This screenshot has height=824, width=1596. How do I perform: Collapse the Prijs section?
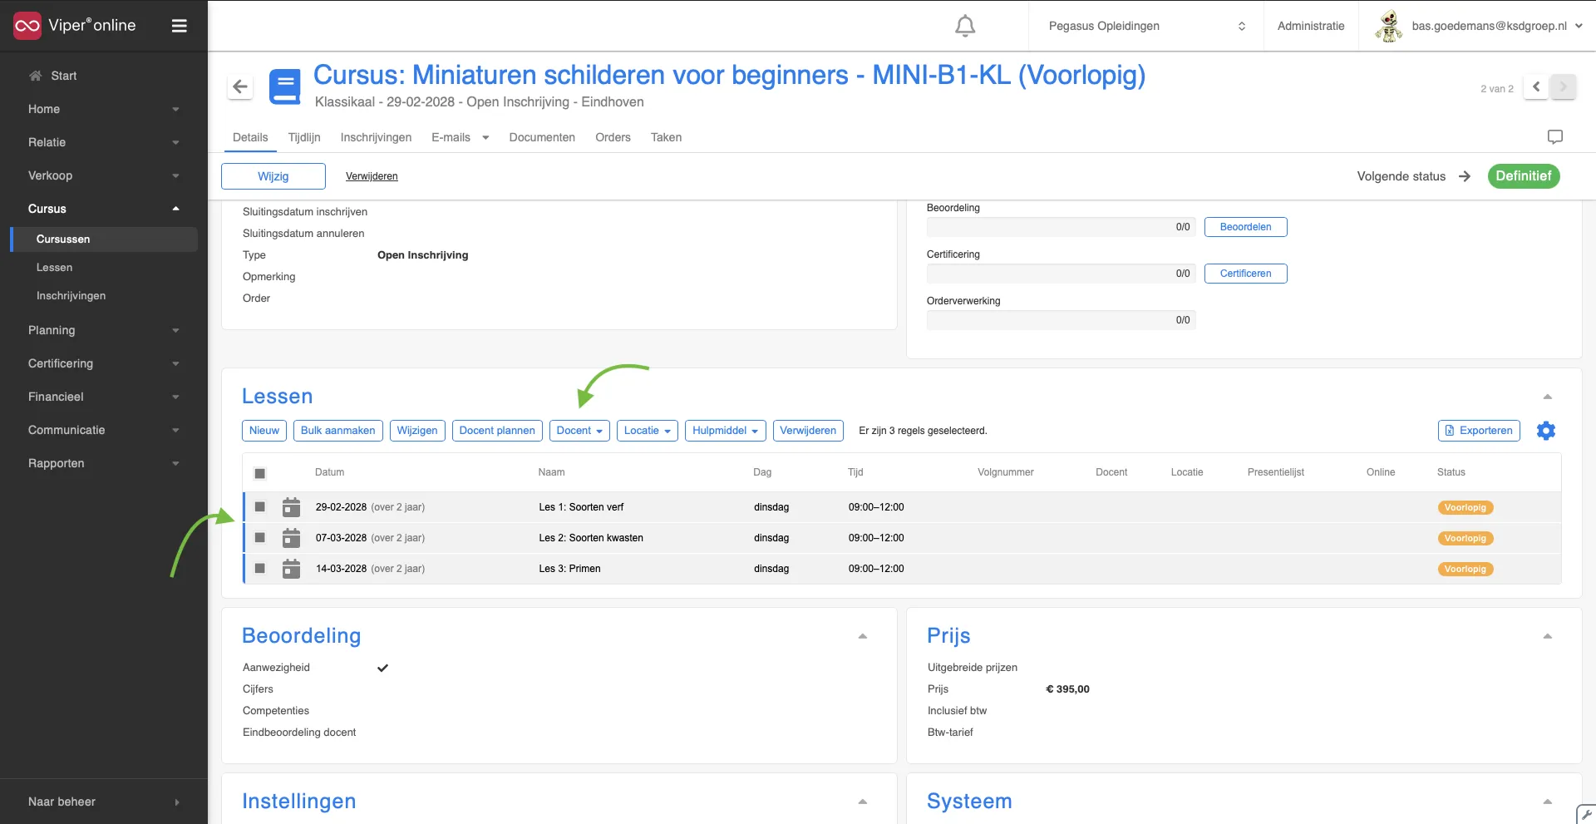coord(1547,636)
